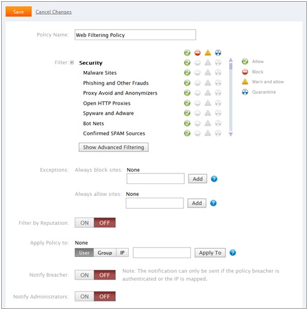This screenshot has width=308, height=310.
Task: Turn Notify Administrators ON
Action: (x=84, y=296)
